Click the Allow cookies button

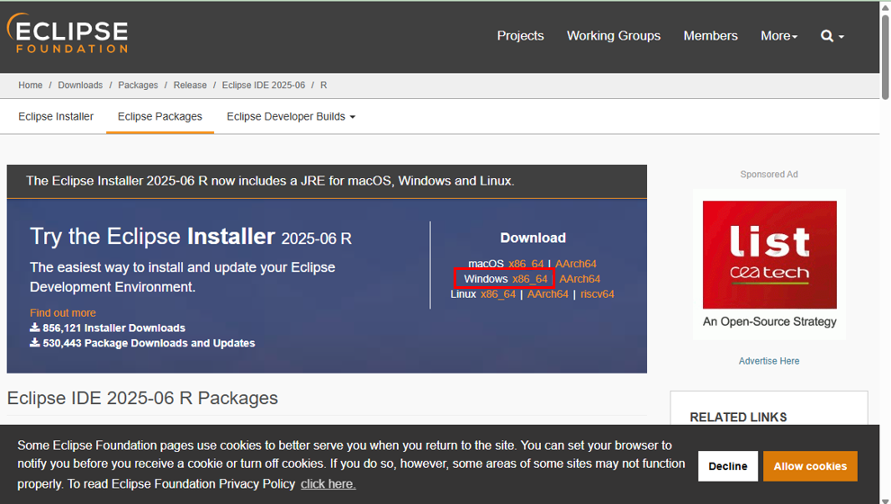click(x=810, y=466)
